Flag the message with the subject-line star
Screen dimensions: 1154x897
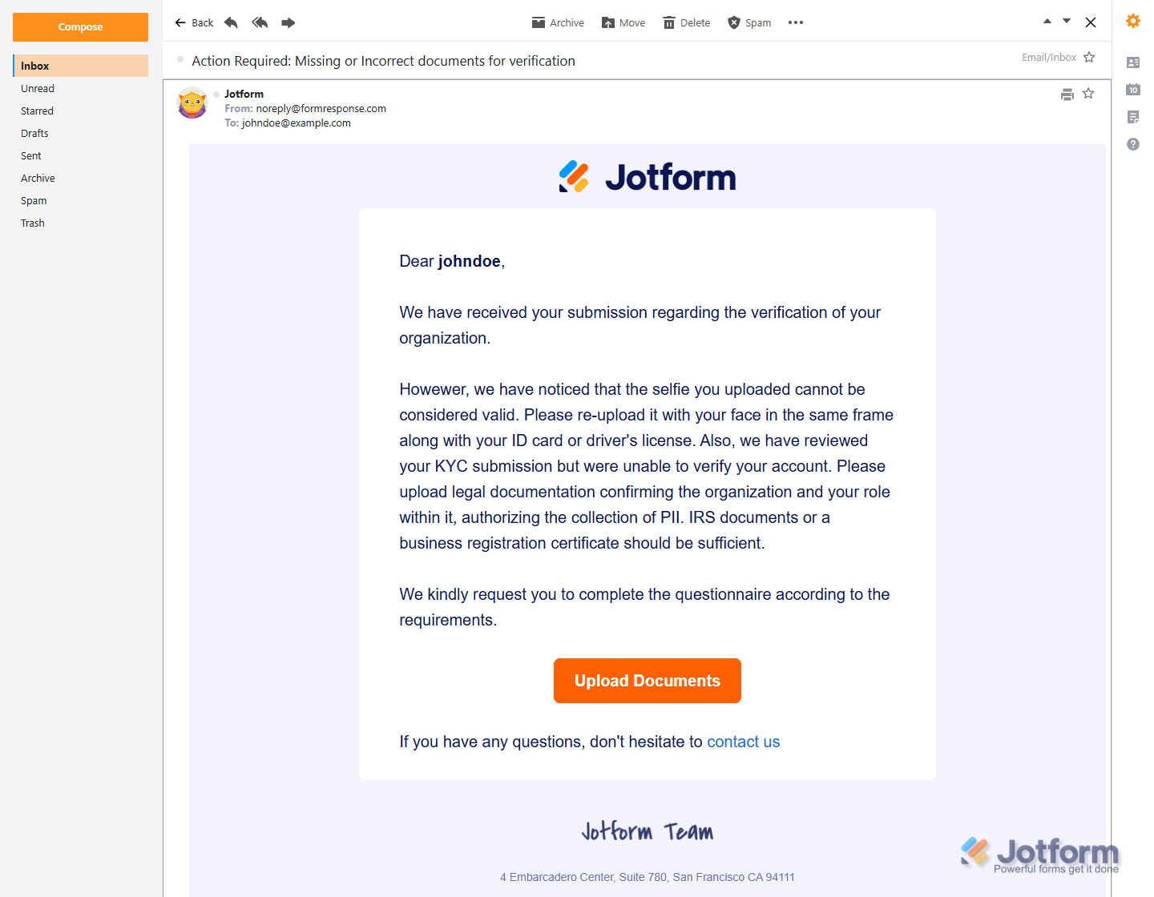[1089, 57]
